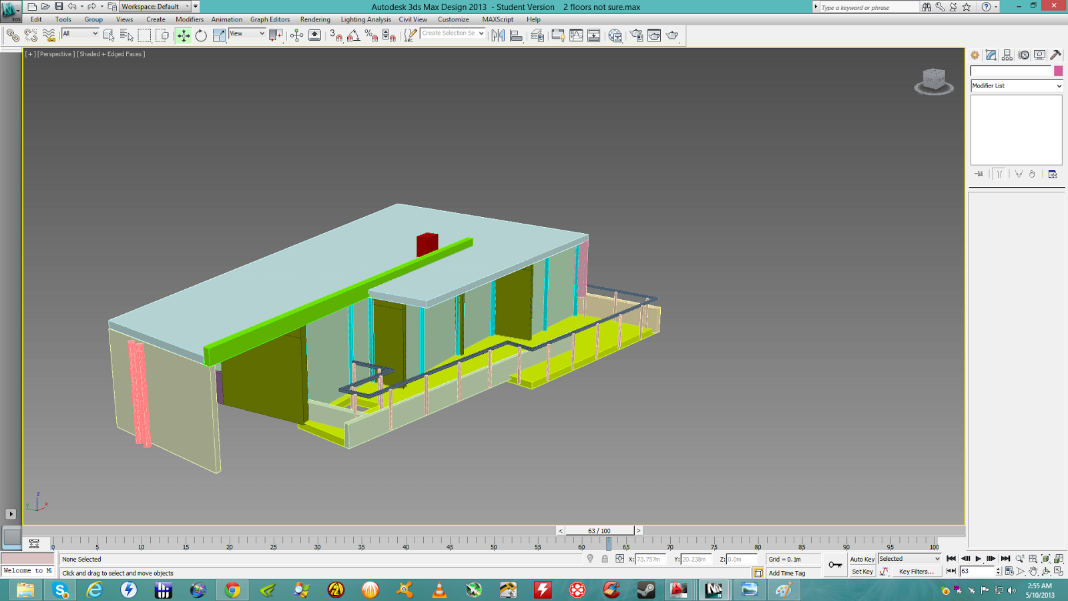Select the Select and Move tool
Image resolution: width=1068 pixels, height=601 pixels.
(x=184, y=35)
